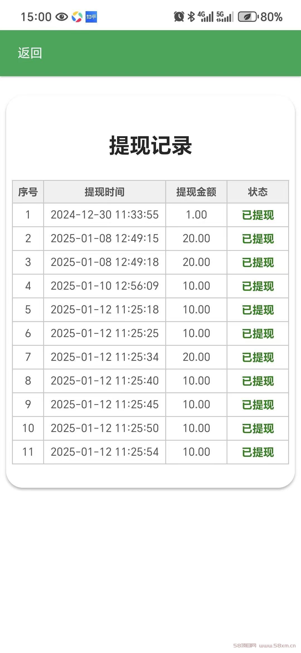
Task: Tap the alarm clock status icon
Action: [179, 17]
